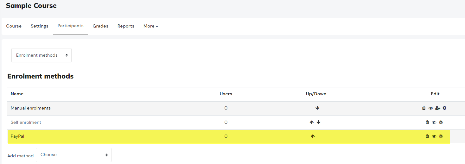Delete the Self enrolment method

click(x=427, y=122)
